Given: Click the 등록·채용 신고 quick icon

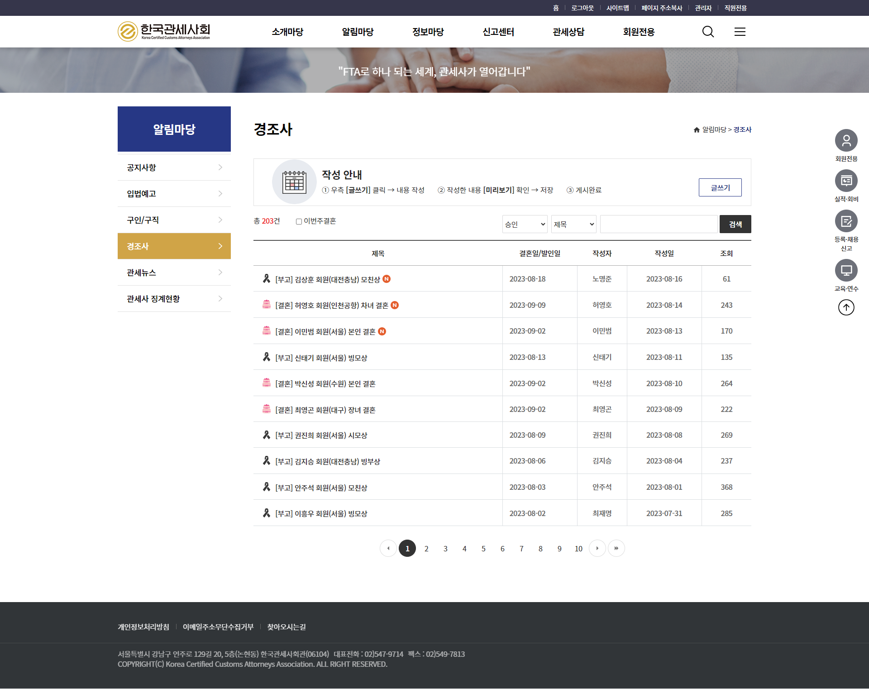Looking at the screenshot, I should [x=846, y=221].
